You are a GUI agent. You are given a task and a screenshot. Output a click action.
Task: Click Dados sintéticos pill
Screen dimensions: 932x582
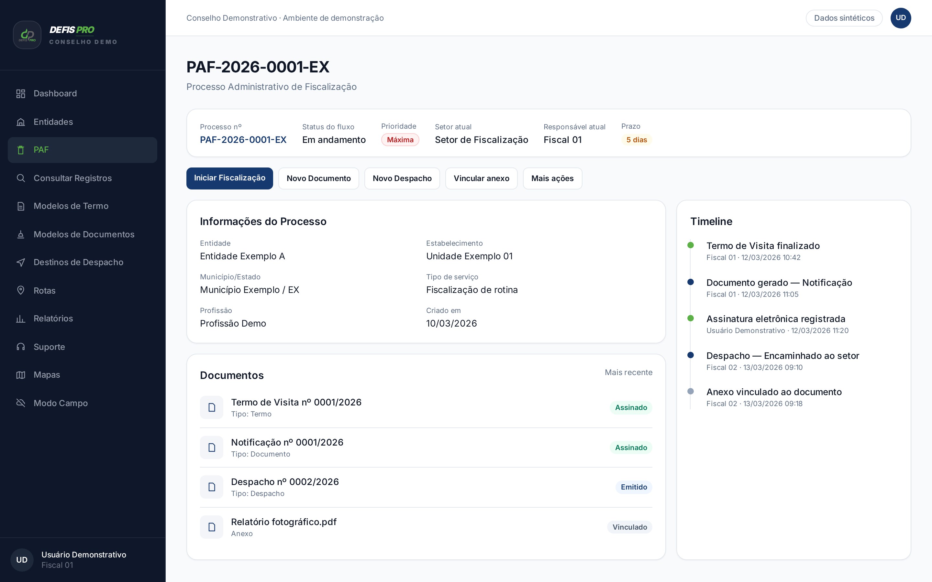(x=844, y=18)
